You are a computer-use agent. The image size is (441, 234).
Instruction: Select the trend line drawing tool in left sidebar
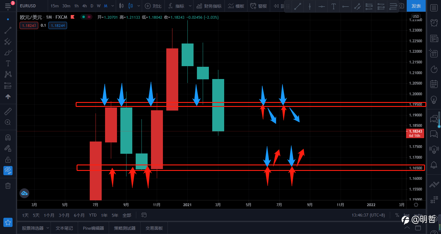point(8,30)
